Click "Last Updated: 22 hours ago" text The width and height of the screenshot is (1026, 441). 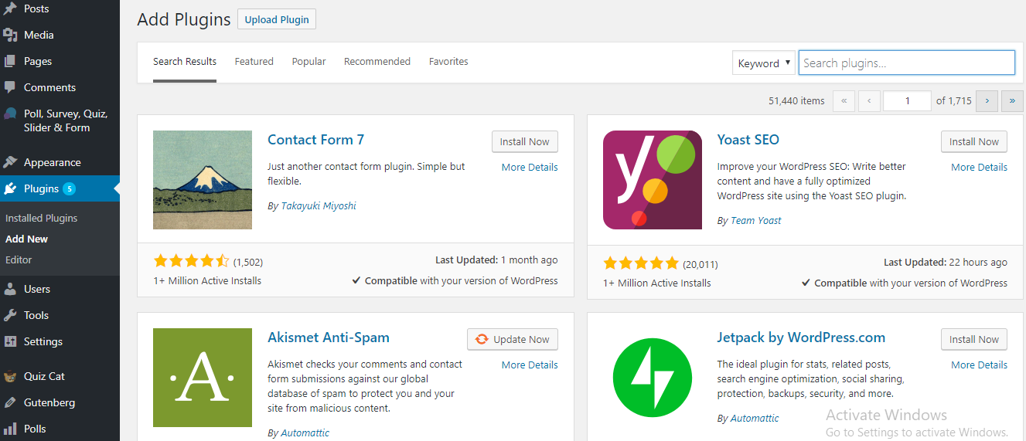(946, 262)
